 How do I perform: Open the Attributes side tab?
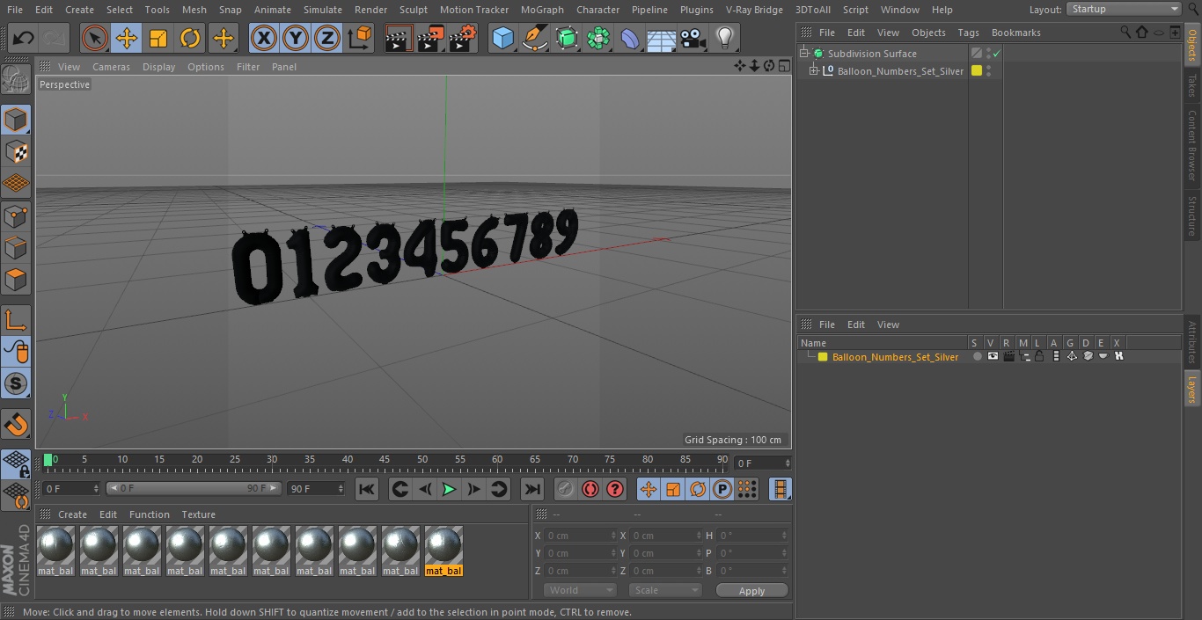click(x=1192, y=342)
